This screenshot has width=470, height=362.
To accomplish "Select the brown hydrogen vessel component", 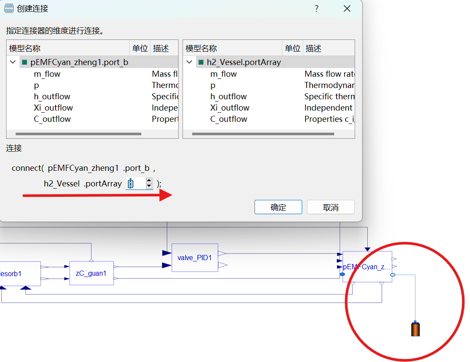I will pos(415,329).
